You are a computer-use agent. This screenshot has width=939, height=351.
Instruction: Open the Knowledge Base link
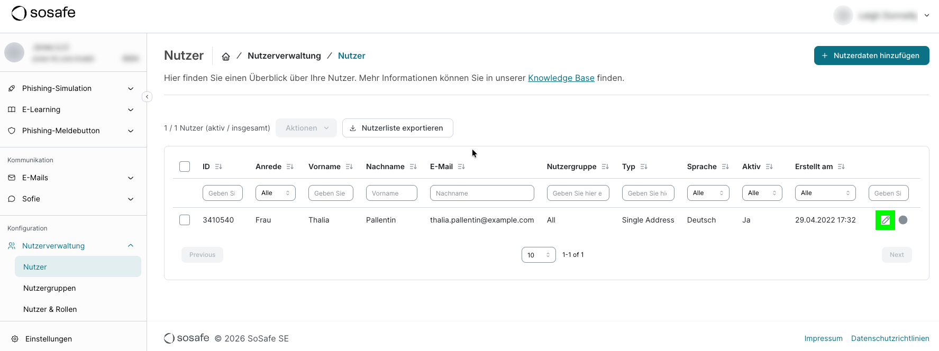(x=561, y=78)
